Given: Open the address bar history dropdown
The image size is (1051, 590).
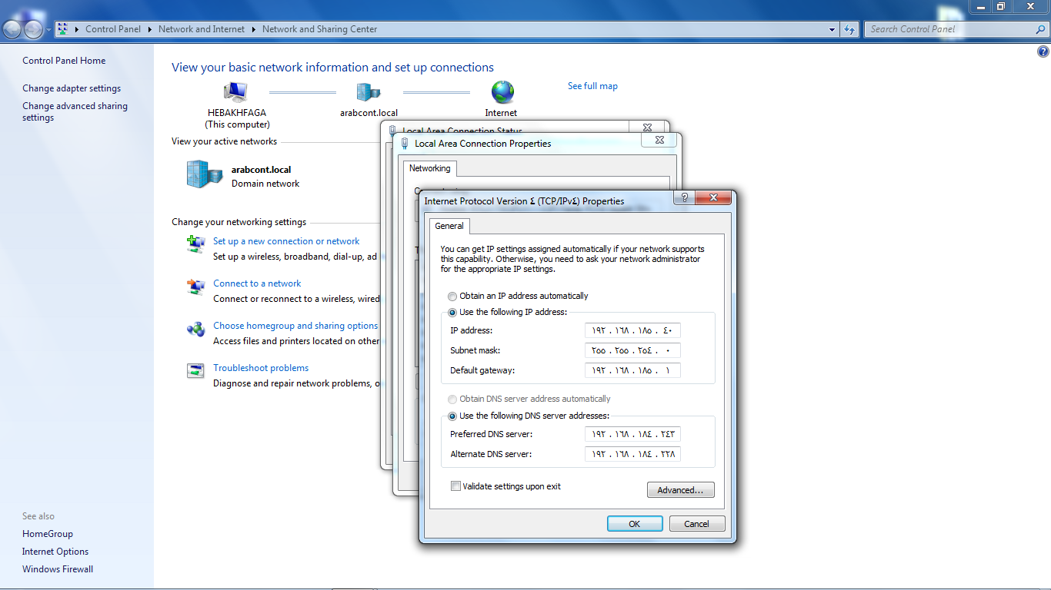Looking at the screenshot, I should [832, 29].
